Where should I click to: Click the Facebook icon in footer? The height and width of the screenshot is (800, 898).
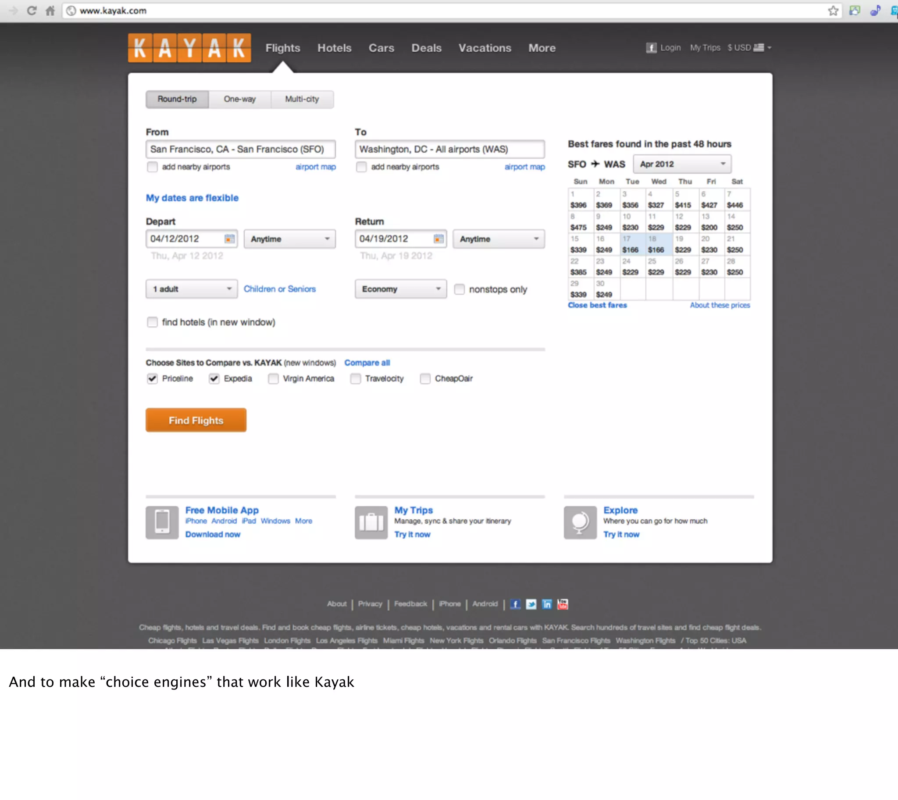(515, 604)
